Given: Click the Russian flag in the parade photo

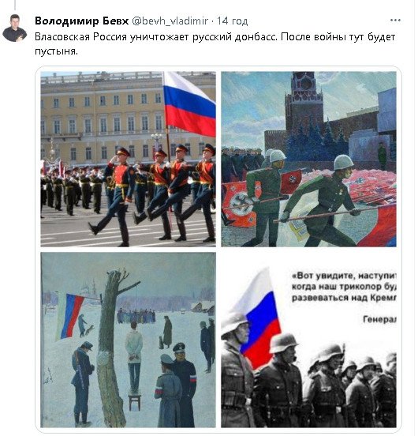Looking at the screenshot, I should [189, 104].
